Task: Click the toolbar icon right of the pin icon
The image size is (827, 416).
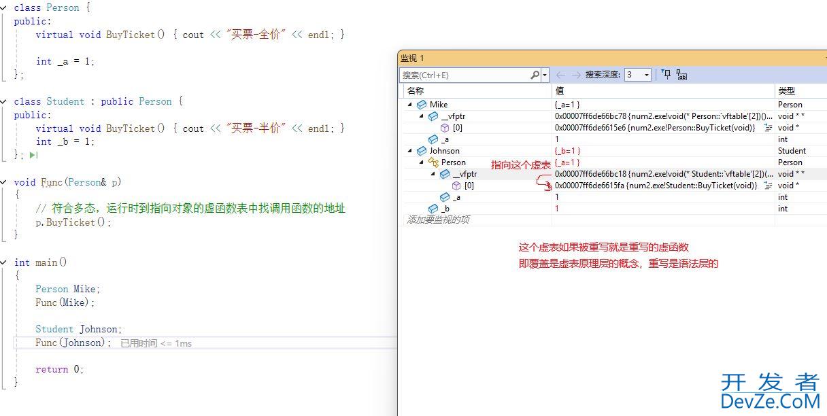Action: point(681,75)
